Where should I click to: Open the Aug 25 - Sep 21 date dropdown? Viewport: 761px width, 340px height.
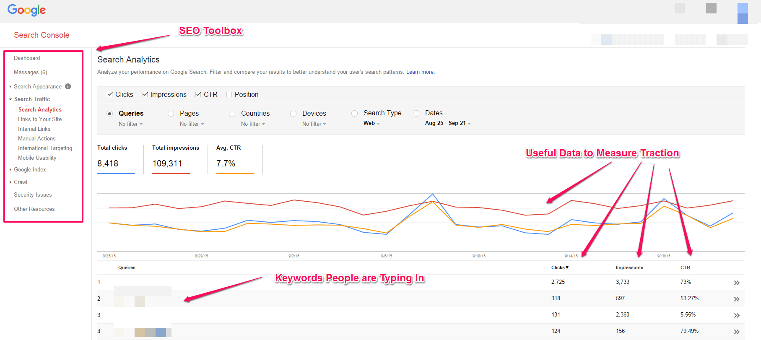pyautogui.click(x=448, y=123)
